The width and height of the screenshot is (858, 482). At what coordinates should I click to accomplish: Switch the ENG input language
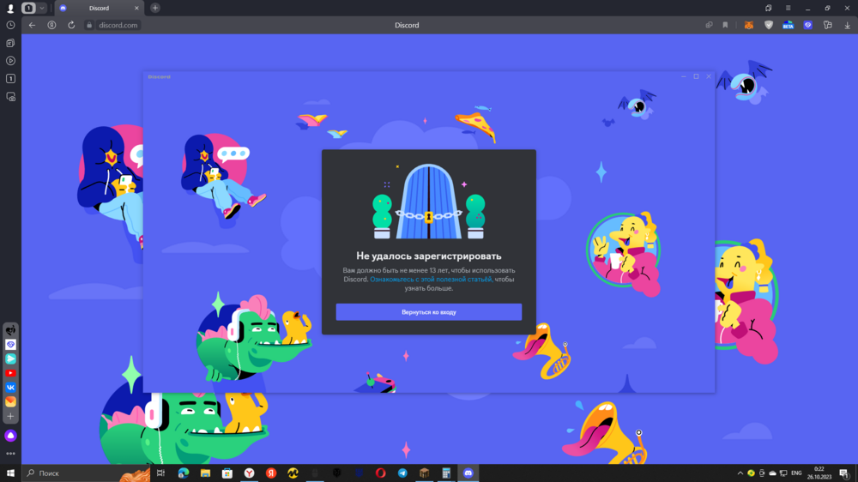point(796,473)
